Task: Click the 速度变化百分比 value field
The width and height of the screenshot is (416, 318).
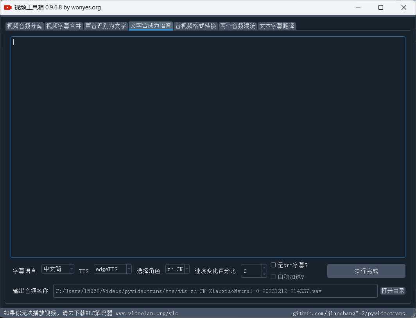Action: pyautogui.click(x=251, y=271)
